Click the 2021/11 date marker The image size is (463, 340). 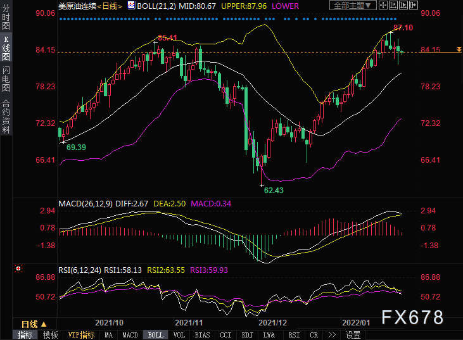[189, 322]
